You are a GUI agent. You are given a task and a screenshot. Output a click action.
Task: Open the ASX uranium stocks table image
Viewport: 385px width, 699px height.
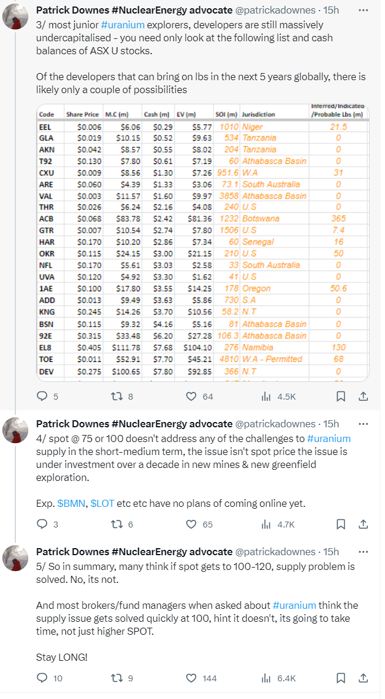[202, 243]
